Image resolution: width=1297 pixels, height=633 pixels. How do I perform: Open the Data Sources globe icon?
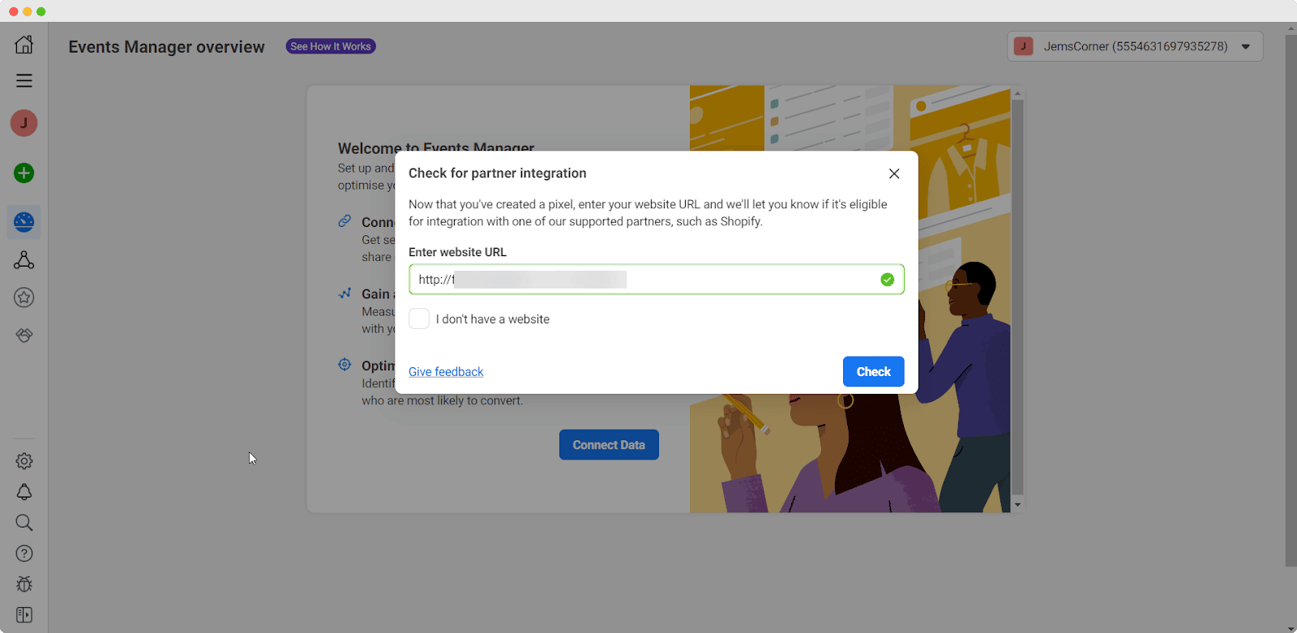point(24,222)
